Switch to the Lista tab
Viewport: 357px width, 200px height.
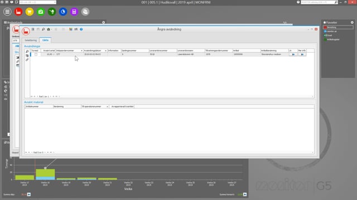(45, 40)
